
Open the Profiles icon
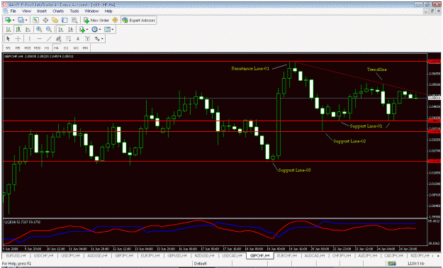coord(21,20)
